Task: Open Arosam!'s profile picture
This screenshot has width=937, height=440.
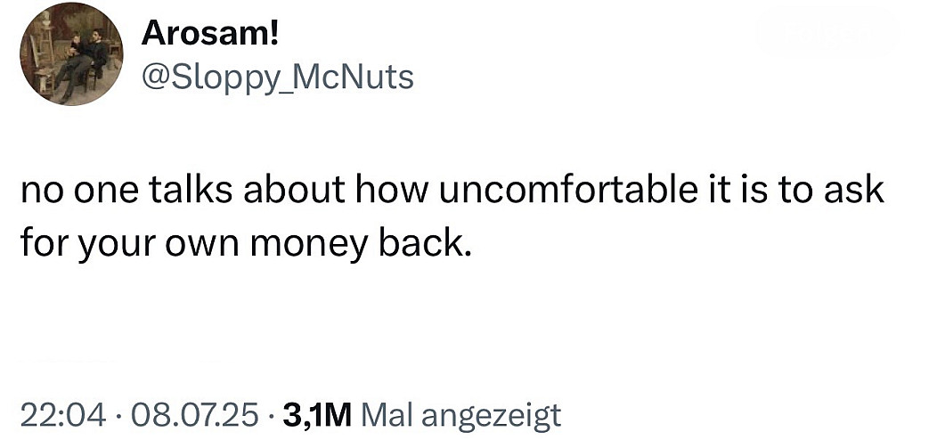Action: point(71,55)
